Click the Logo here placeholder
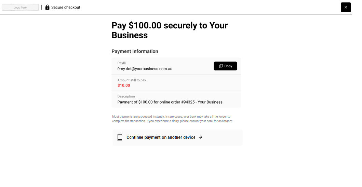This screenshot has width=362, height=187. pos(20,8)
